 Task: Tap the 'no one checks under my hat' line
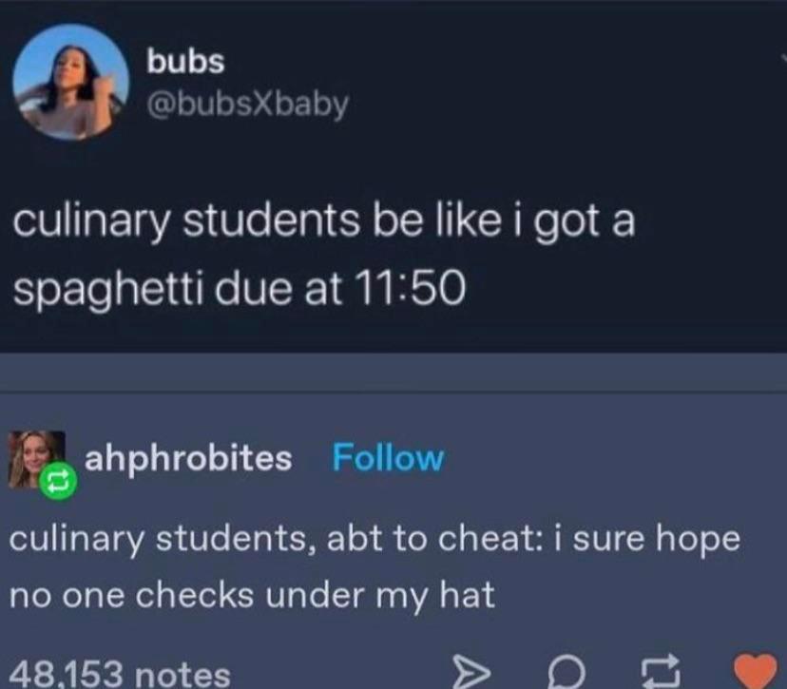coord(252,596)
